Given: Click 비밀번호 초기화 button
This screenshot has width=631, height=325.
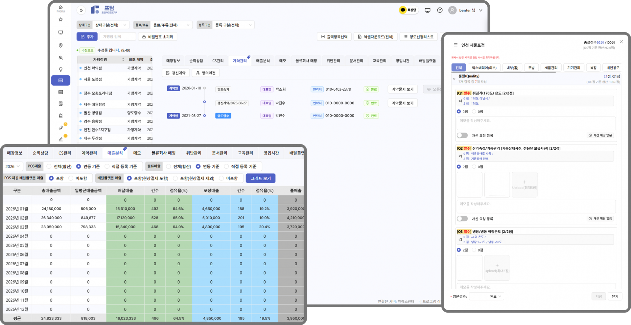Looking at the screenshot, I should coord(157,37).
